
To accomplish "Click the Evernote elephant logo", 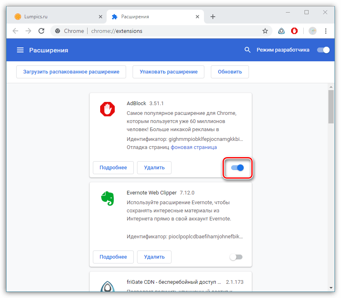I will (x=107, y=198).
